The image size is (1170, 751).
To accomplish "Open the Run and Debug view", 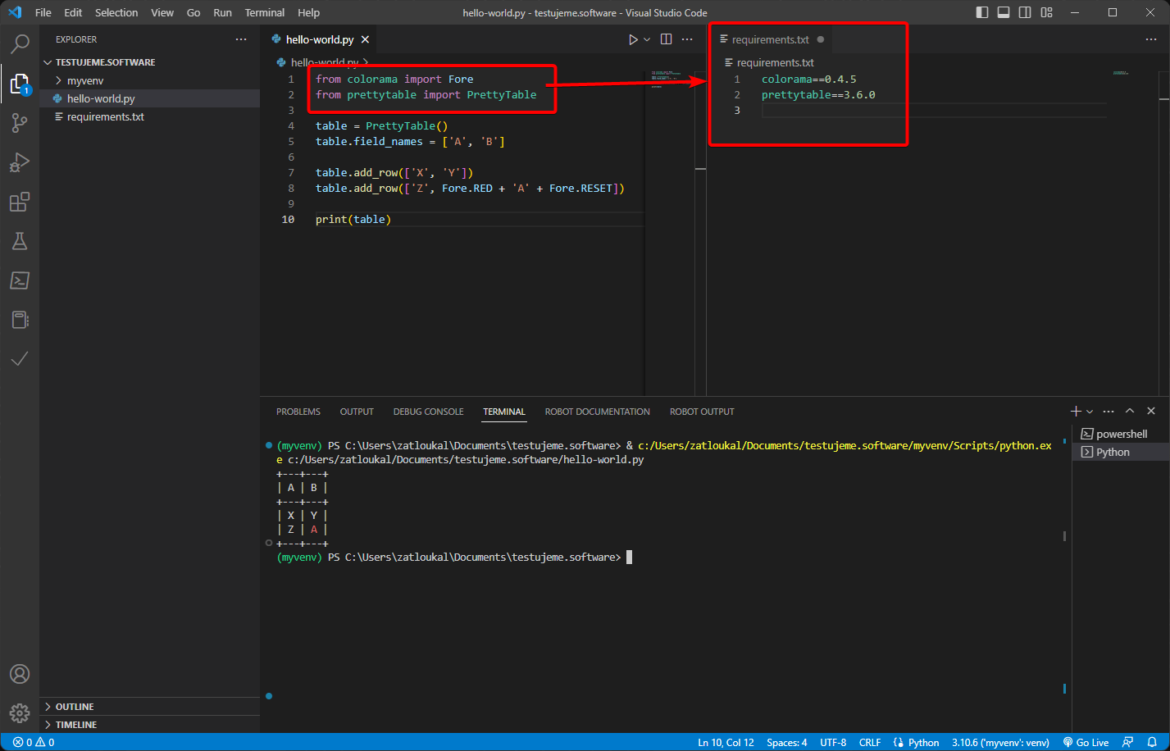I will [x=20, y=162].
